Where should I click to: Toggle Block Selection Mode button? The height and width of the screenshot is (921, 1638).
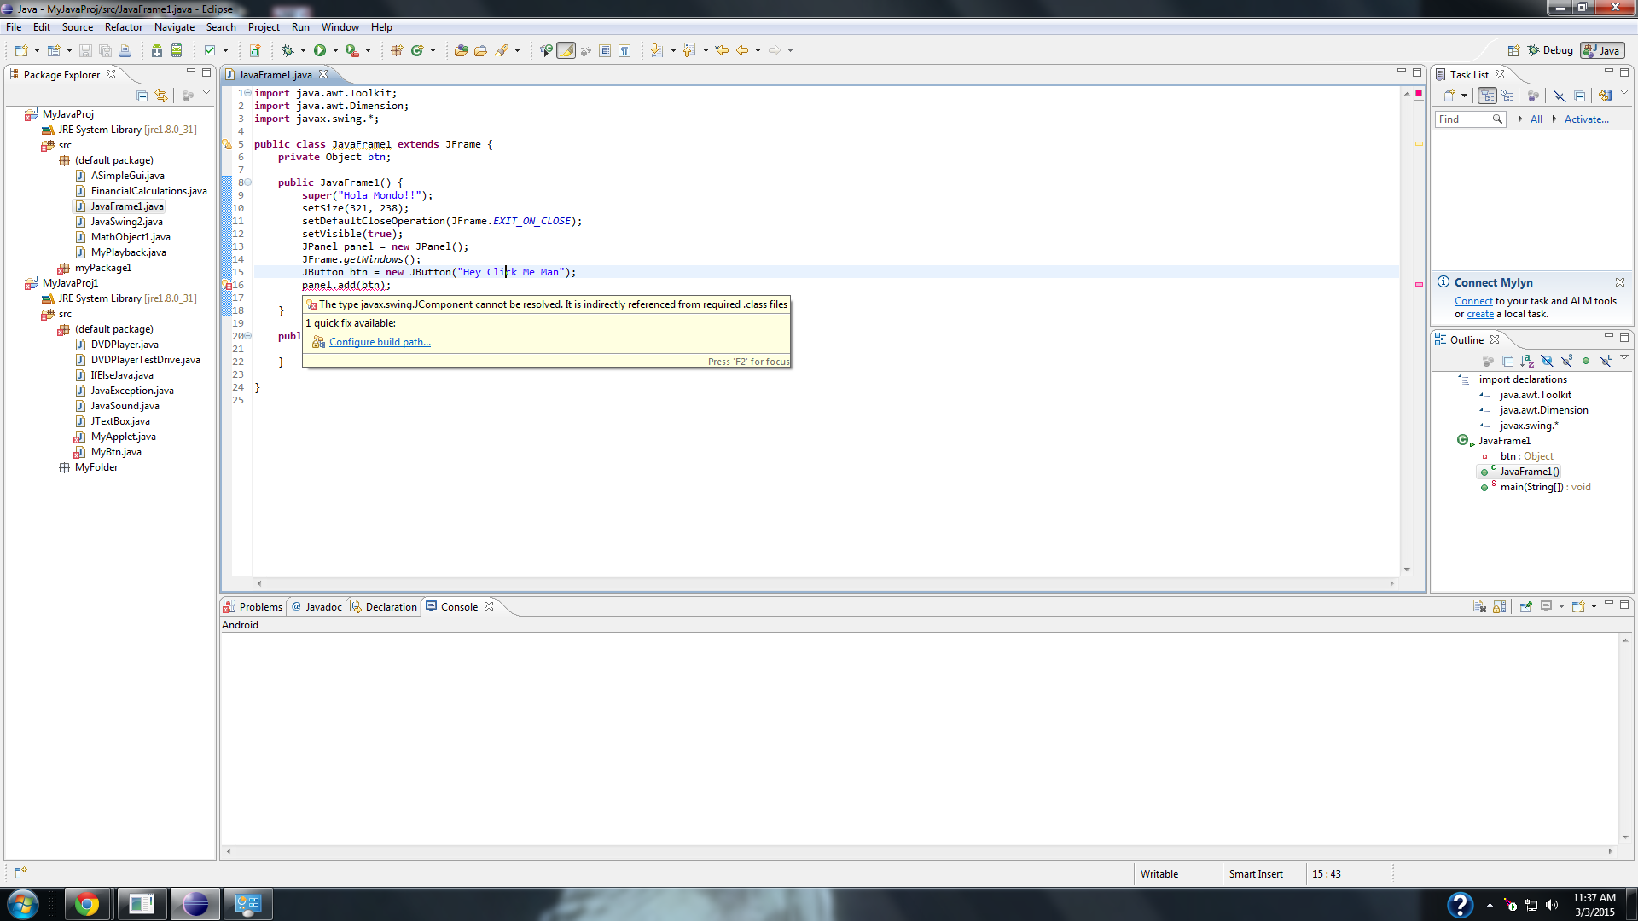[605, 51]
